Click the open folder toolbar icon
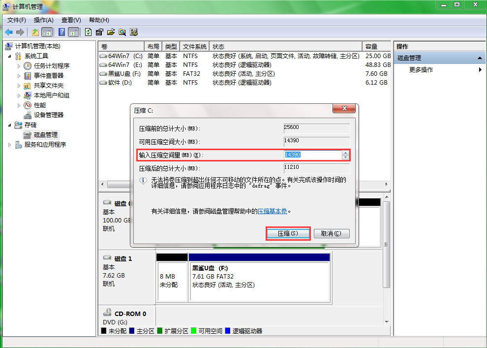The height and width of the screenshot is (348, 487). (x=111, y=32)
